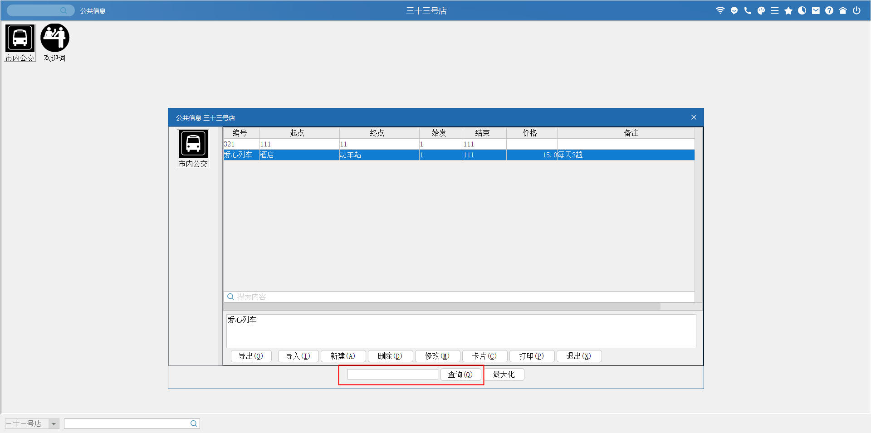Click the 导入(I) import button

pyautogui.click(x=298, y=356)
